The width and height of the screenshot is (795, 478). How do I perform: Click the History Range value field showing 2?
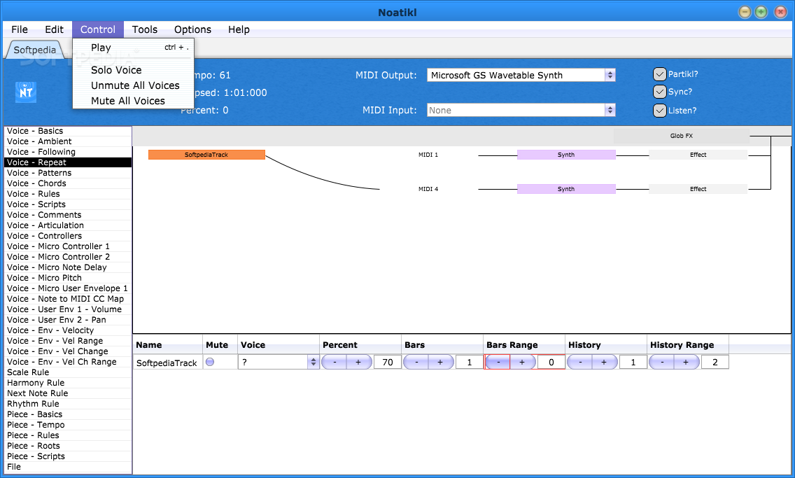click(715, 362)
